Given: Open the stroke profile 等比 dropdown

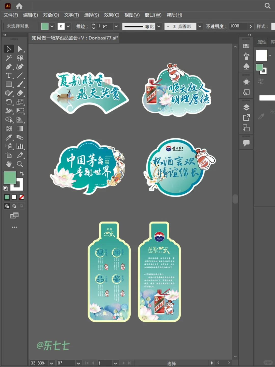Looking at the screenshot, I should pos(159,26).
